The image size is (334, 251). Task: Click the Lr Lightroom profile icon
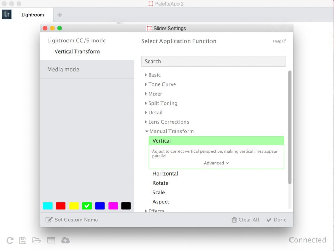7,15
